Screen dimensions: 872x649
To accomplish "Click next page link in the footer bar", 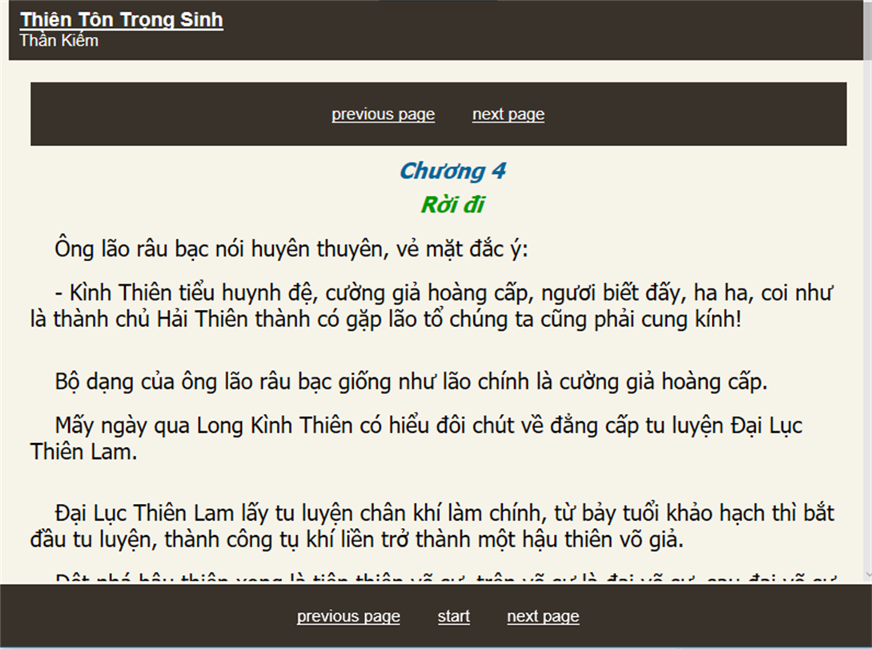I will point(543,616).
